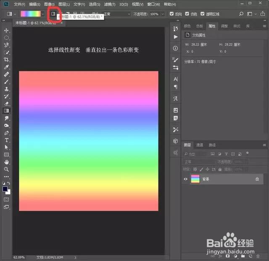269x261 pixels.
Task: Open the Character panel icon
Action: tap(176, 79)
